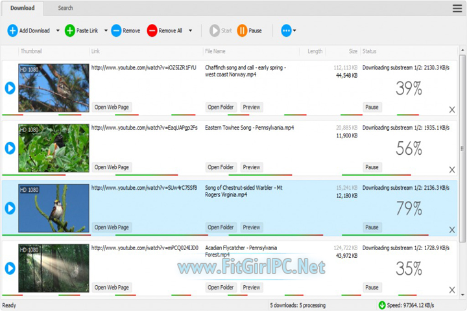This screenshot has width=467, height=311.
Task: Open the hamburger menu at top right
Action: pyautogui.click(x=457, y=8)
